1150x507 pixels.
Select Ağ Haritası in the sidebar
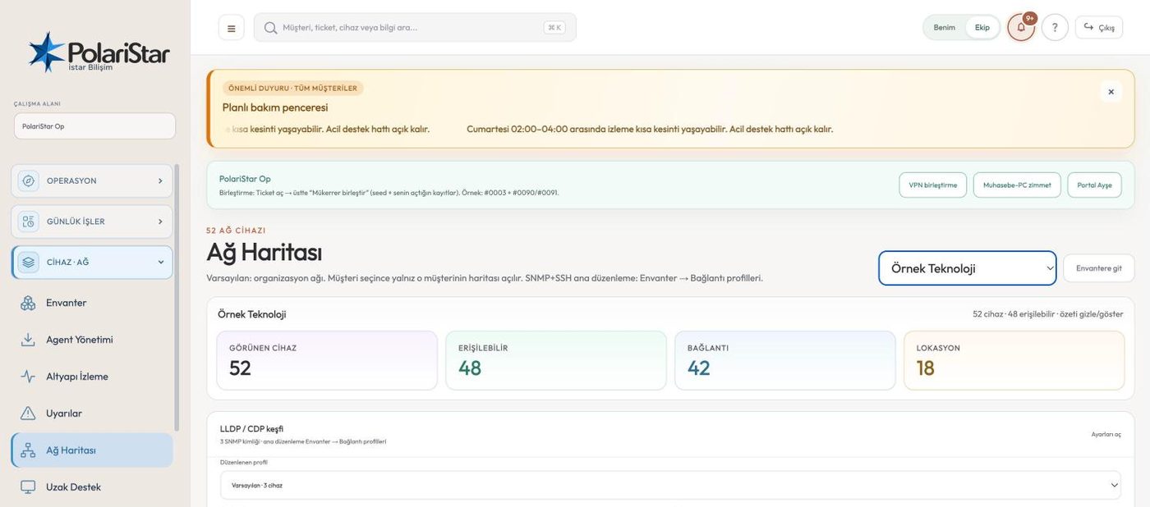click(92, 450)
